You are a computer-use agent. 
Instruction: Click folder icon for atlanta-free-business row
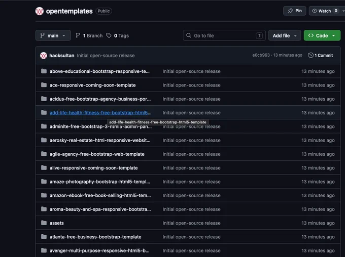44,237
